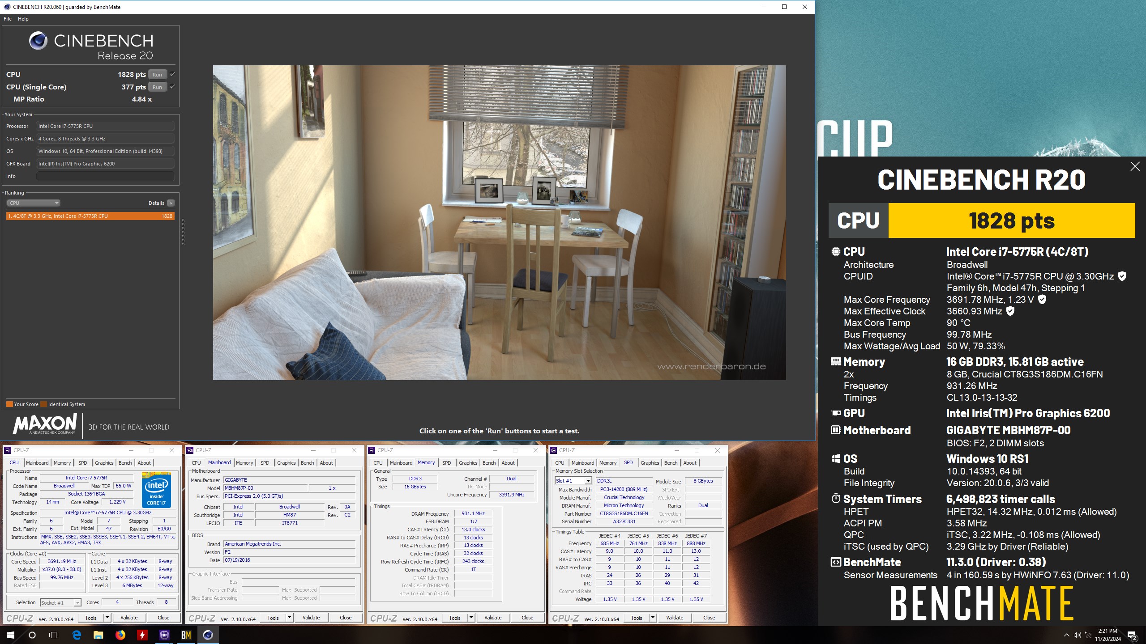The image size is (1146, 644).
Task: Click the Processor field Intel Core i7-5775R CPU
Action: (105, 126)
